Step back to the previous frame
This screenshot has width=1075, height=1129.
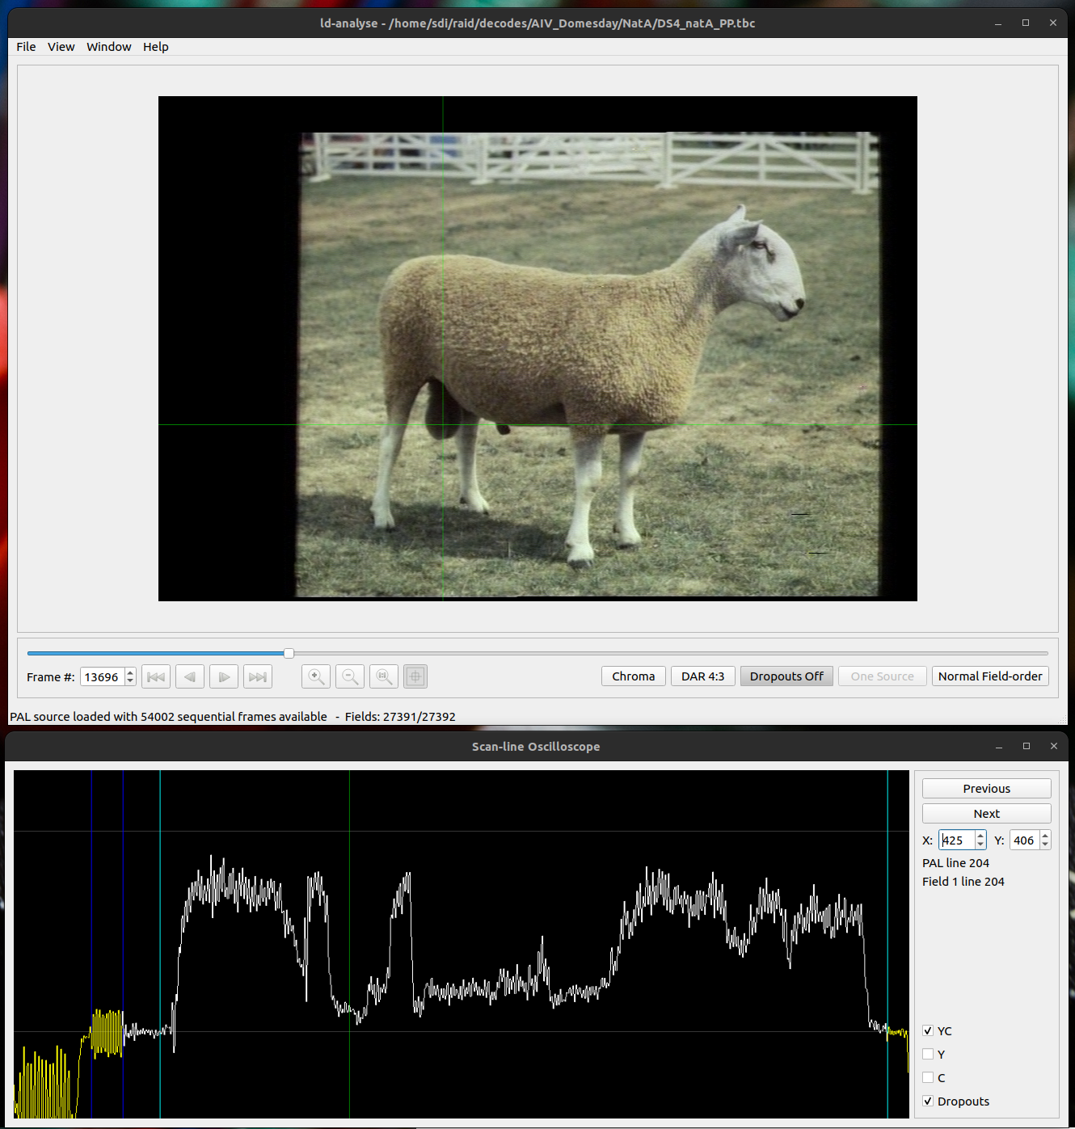(190, 676)
